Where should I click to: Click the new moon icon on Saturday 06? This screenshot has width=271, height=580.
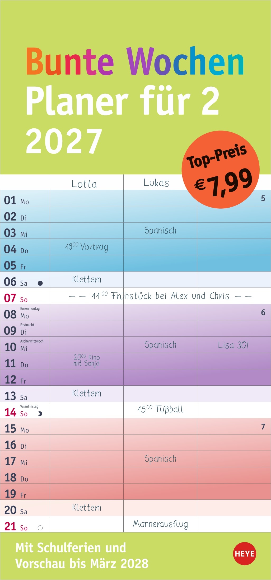coord(40,283)
